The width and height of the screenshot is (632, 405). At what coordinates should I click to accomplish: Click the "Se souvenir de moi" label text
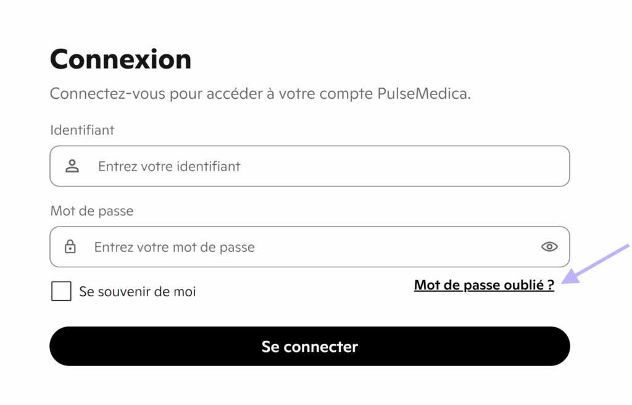137,291
